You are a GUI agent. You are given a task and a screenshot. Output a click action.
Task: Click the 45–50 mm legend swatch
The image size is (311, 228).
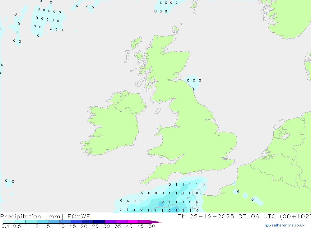[144, 222]
